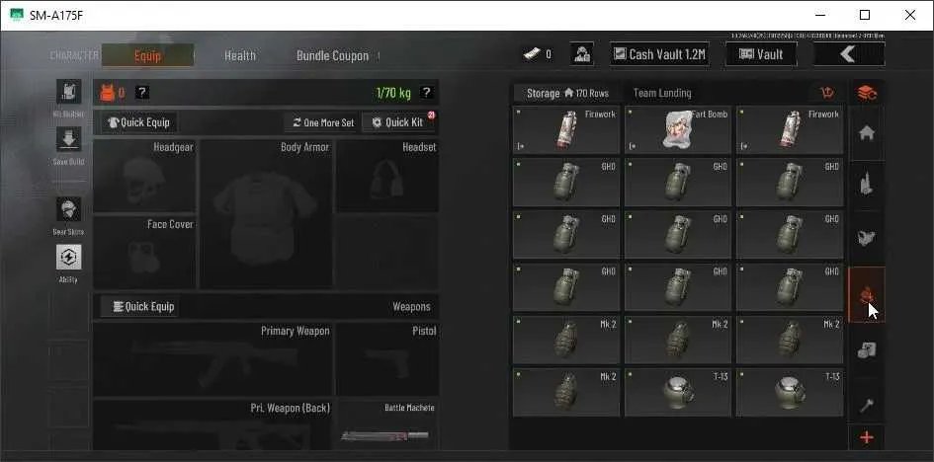Select the Body Armor equipment slot
The height and width of the screenshot is (462, 934).
tap(266, 214)
